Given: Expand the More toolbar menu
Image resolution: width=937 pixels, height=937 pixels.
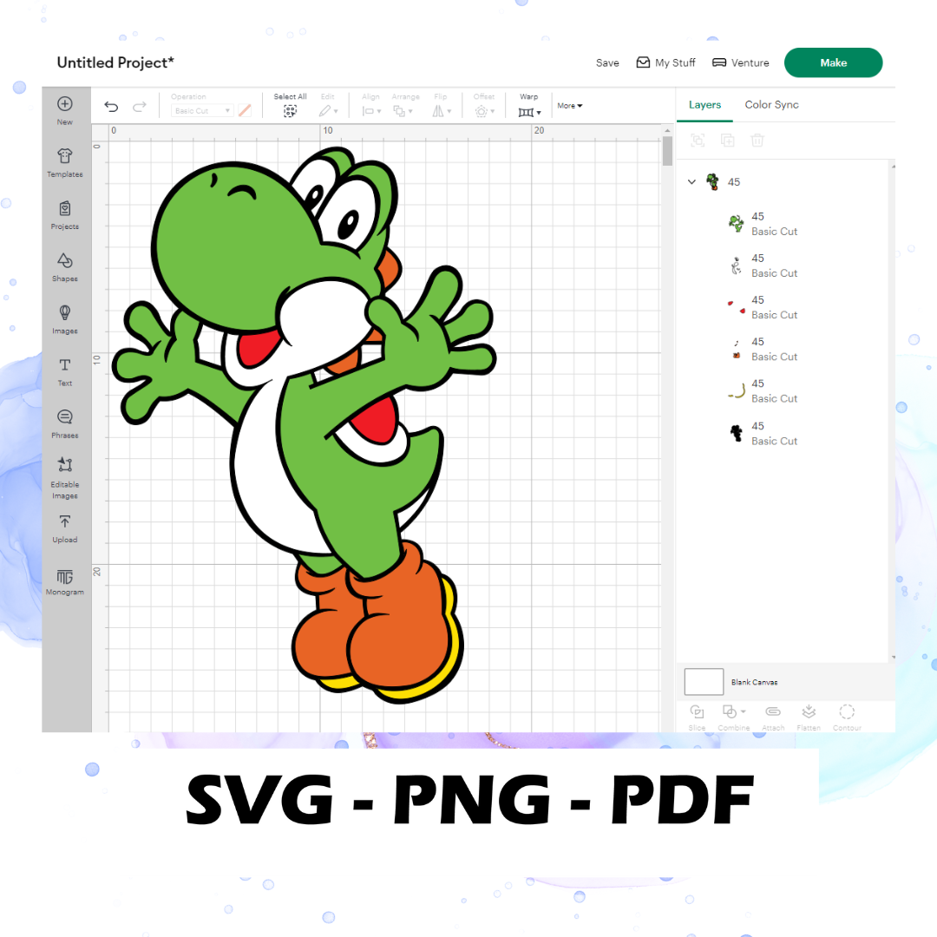Looking at the screenshot, I should click(x=569, y=106).
